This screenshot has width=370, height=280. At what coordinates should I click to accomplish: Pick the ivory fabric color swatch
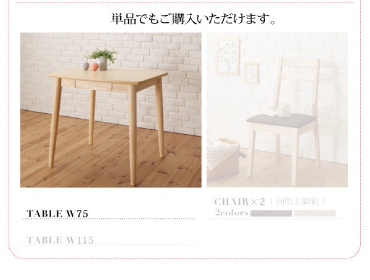click(x=314, y=214)
